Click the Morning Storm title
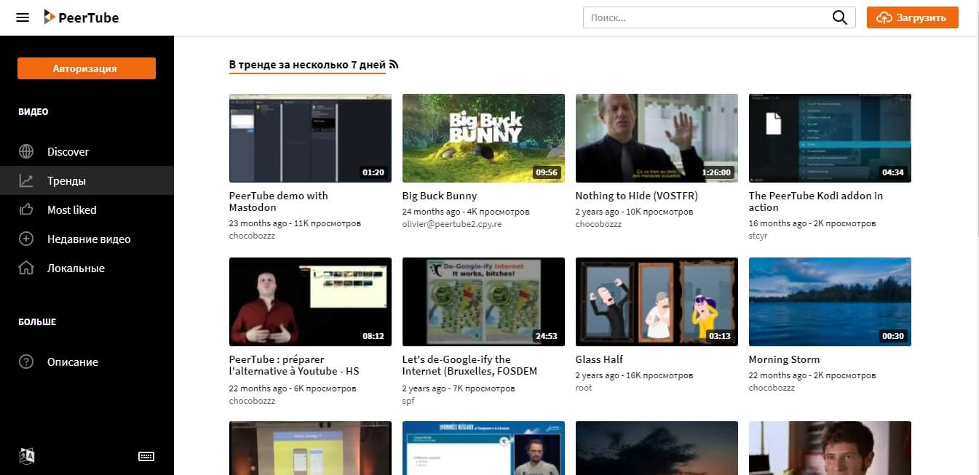 [784, 359]
